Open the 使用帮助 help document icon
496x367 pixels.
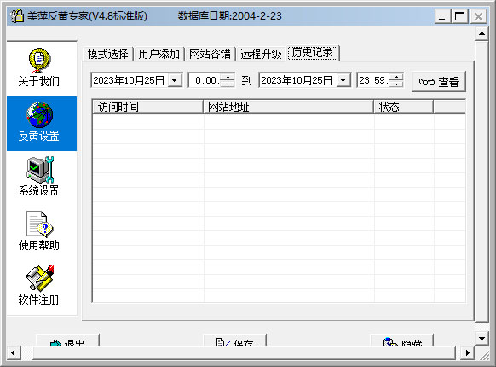coord(40,224)
